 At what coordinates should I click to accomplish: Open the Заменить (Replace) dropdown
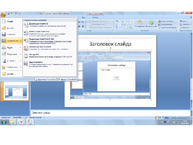[185, 24]
